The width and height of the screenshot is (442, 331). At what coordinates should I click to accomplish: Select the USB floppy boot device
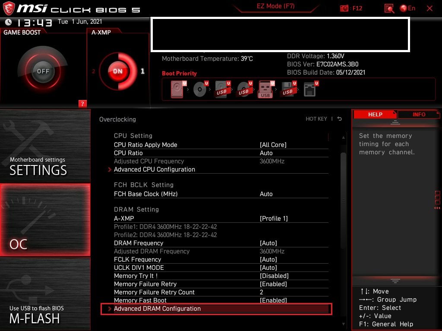click(x=288, y=89)
